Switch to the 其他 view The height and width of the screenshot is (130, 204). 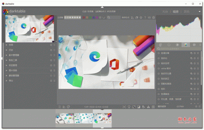[186, 12]
